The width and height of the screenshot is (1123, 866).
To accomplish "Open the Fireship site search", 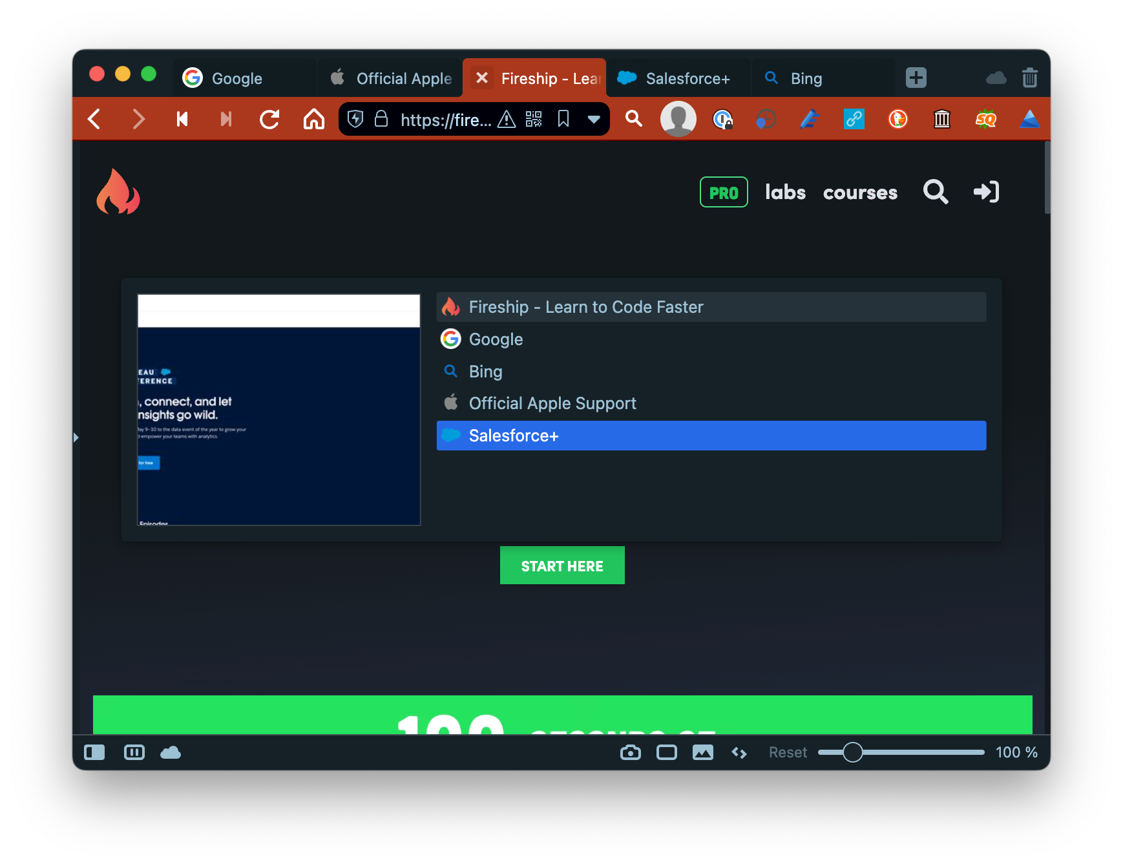I will (x=936, y=192).
